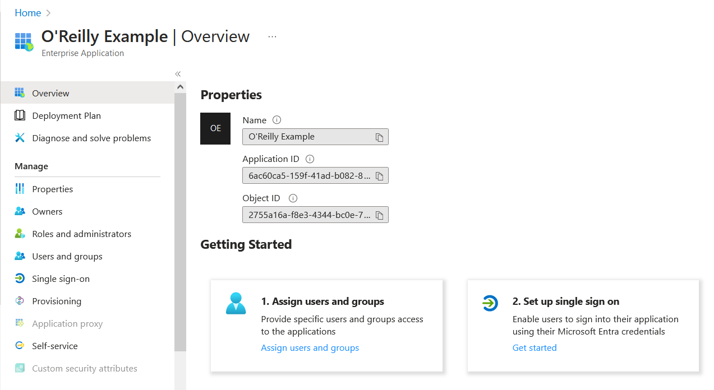
Task: Click the Assign users and groups link
Action: (x=310, y=347)
